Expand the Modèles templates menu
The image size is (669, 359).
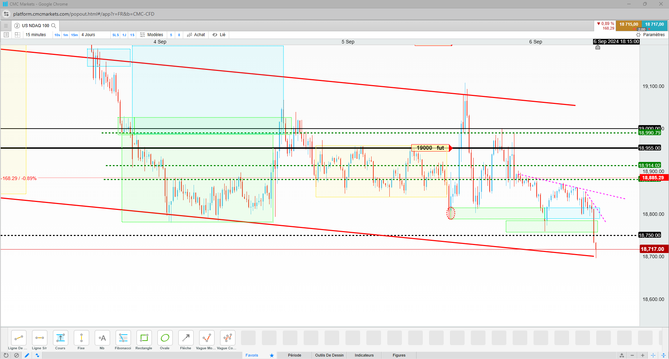(151, 35)
